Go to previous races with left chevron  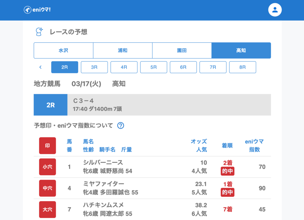40,67
